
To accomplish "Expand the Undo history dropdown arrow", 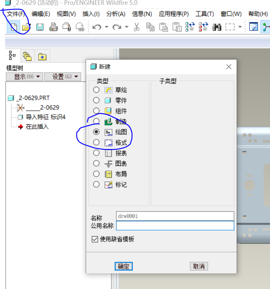I will tap(106, 27).
